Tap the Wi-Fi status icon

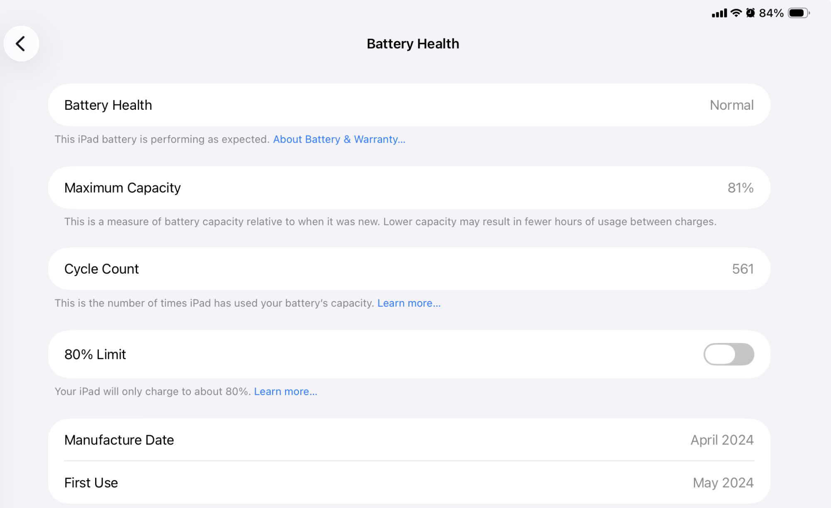[736, 13]
